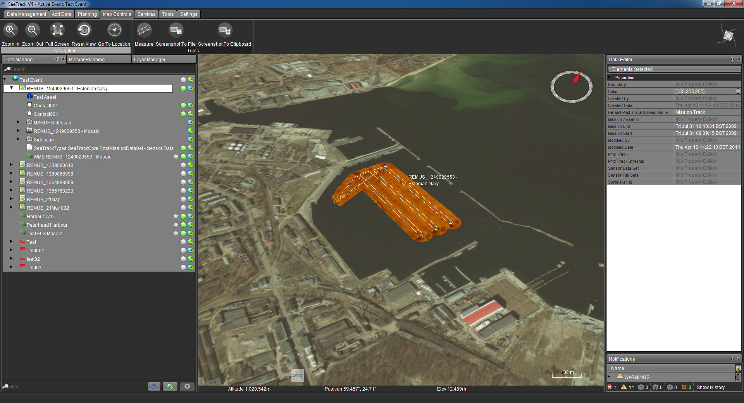Expand the REMUS_1339580640 tree node
This screenshot has height=403, width=744.
[x=11, y=165]
